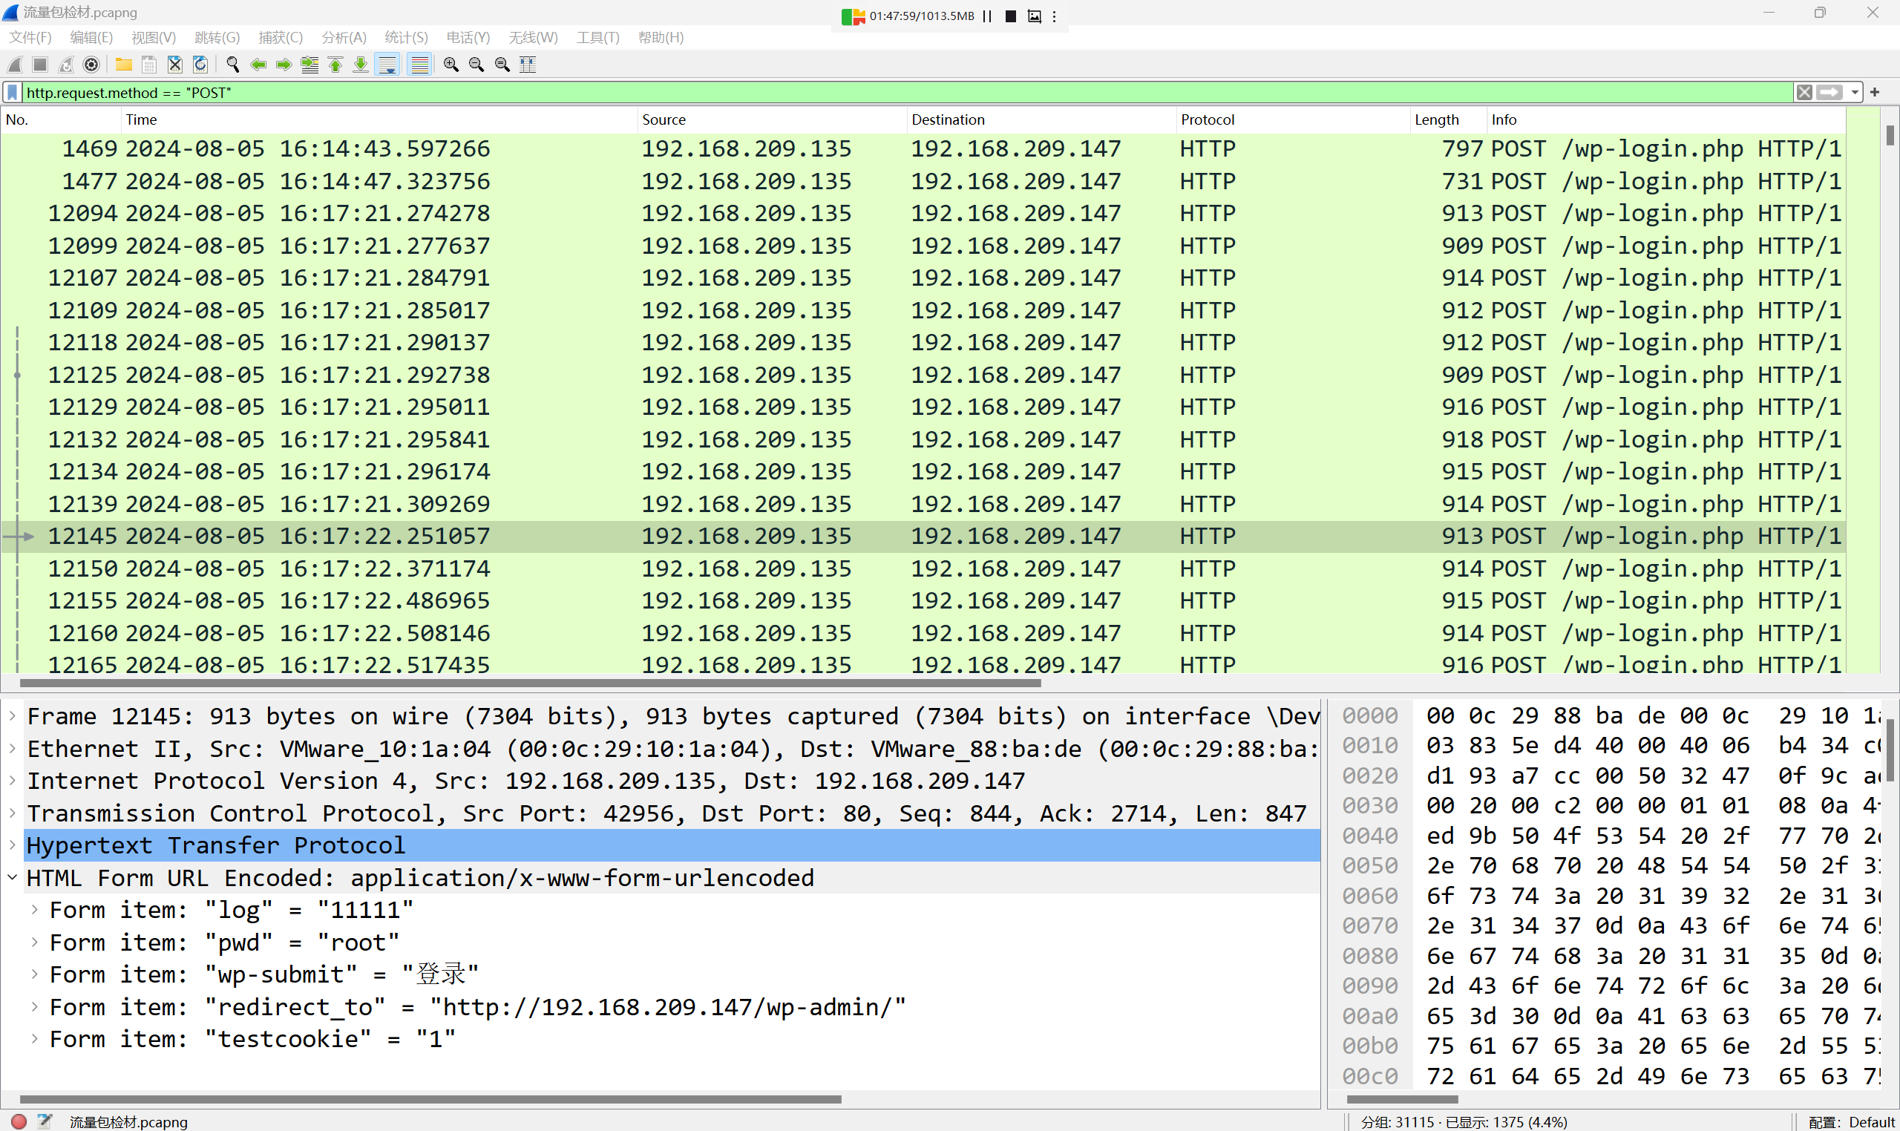
Task: Sort by the Protocol column header
Action: coord(1294,119)
